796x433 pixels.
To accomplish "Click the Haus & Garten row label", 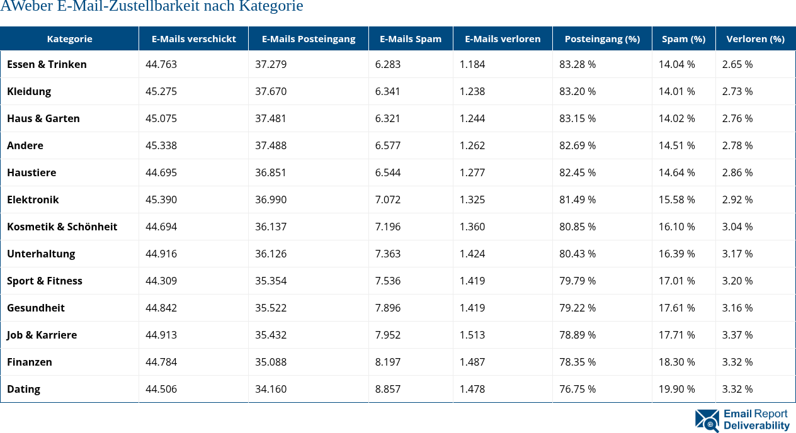I will (43, 118).
